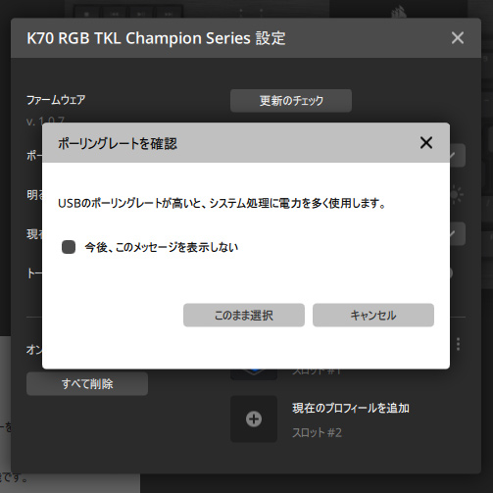This screenshot has width=493, height=493.
Task: Click the plus icon for slot #2
Action: [x=254, y=419]
